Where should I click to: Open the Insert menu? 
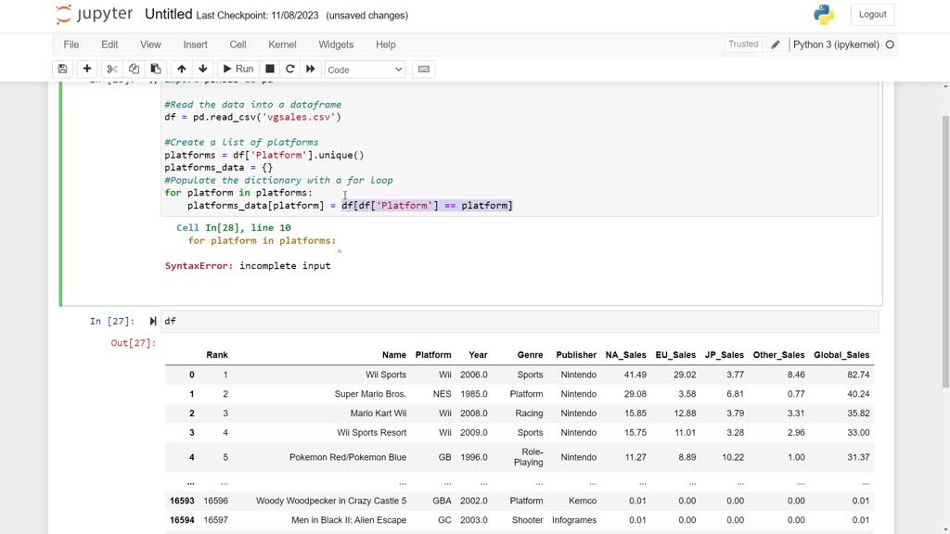coord(195,44)
